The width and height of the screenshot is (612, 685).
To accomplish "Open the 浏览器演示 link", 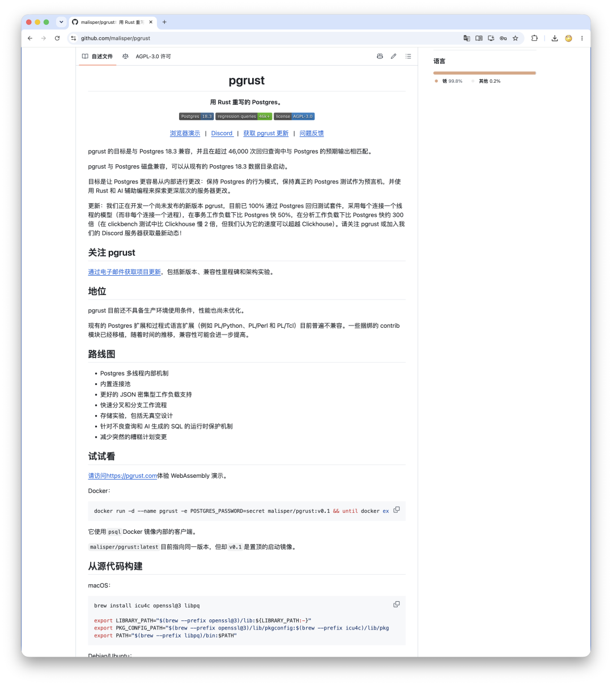I will coord(185,134).
